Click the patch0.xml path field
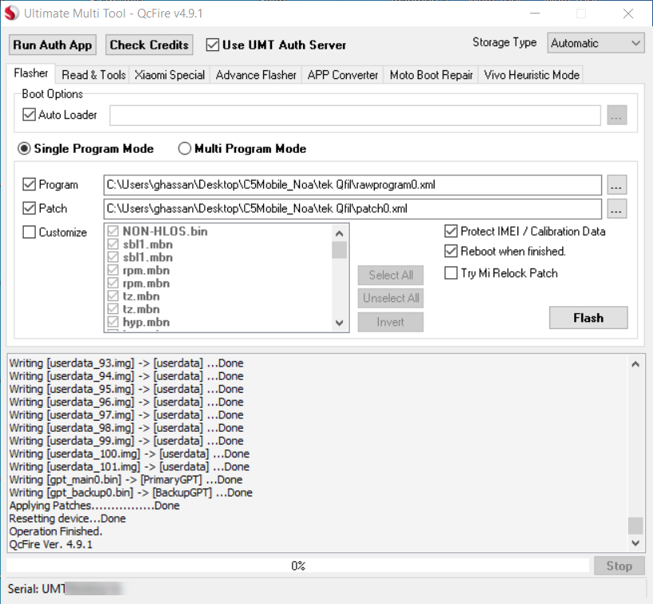 click(x=352, y=209)
